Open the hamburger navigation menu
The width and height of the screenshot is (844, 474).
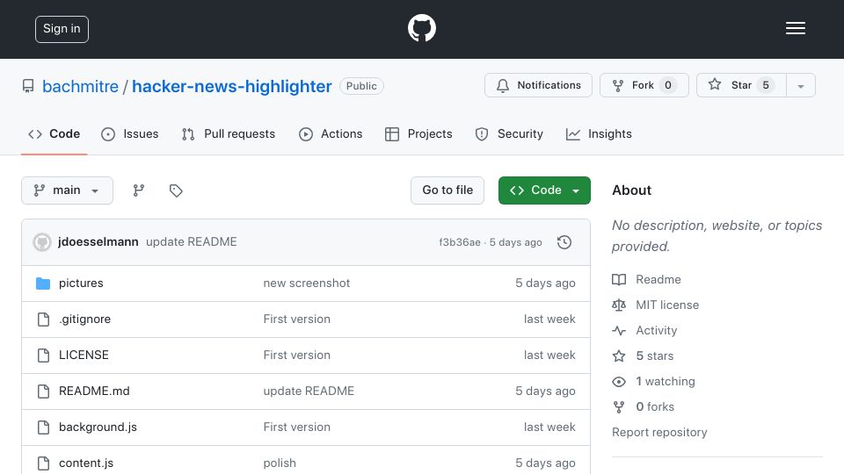pos(795,28)
